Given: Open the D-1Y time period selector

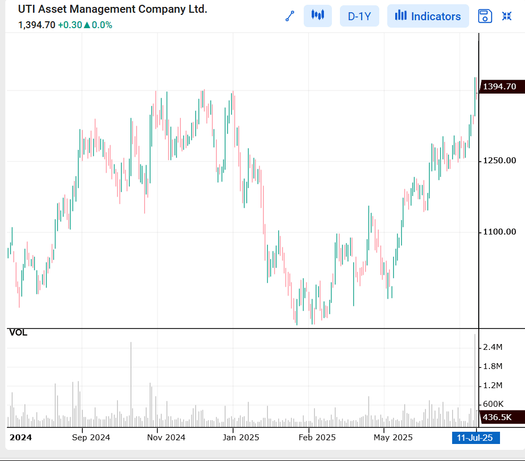Looking at the screenshot, I should click(x=359, y=16).
